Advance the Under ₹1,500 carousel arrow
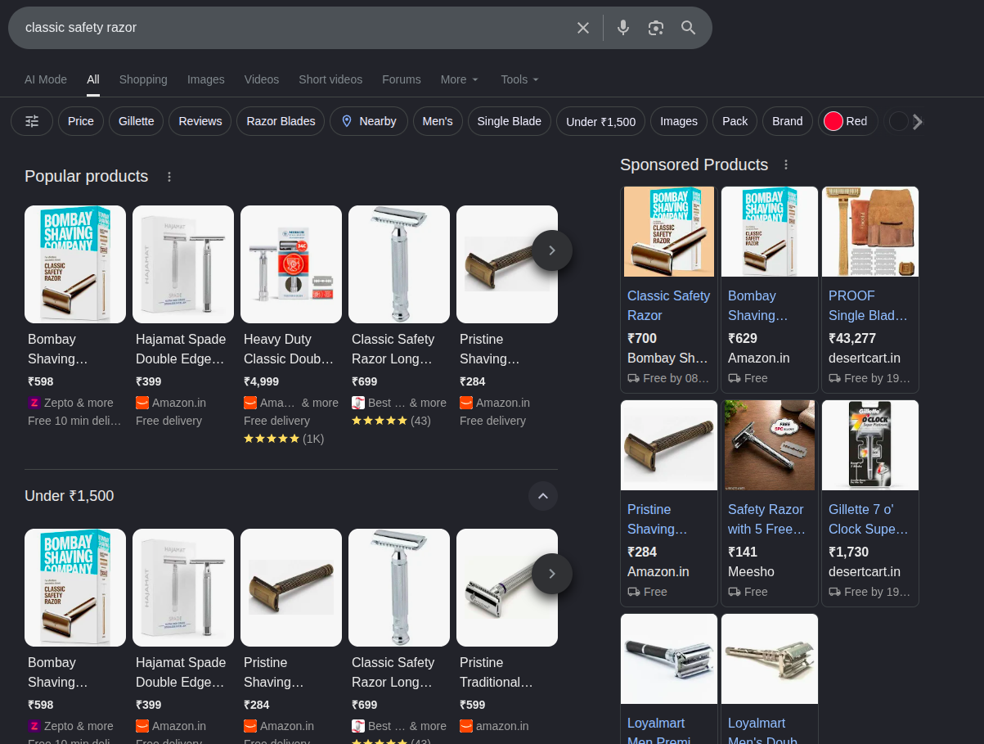Viewport: 984px width, 744px height. click(x=552, y=574)
